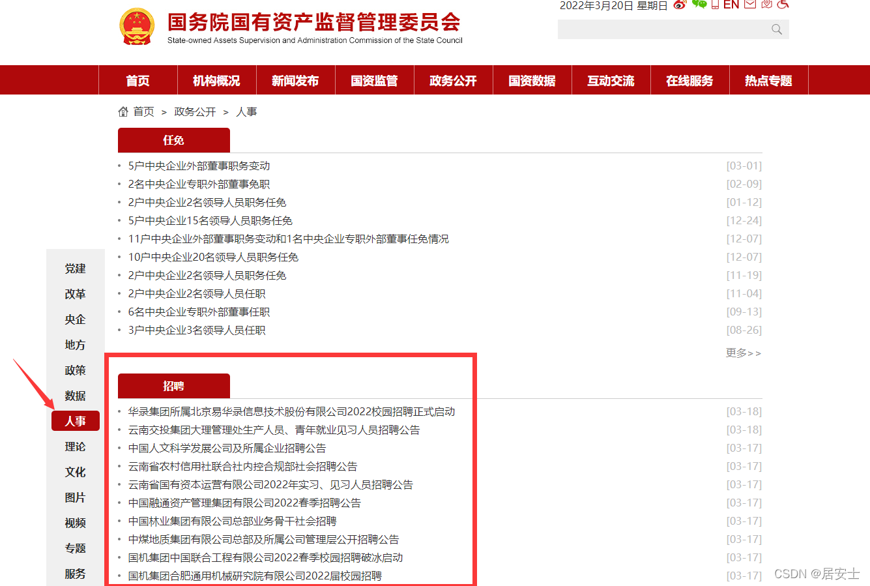Open 国机集团合肥通用机械研究院 校园招聘
This screenshot has width=870, height=586.
[255, 576]
